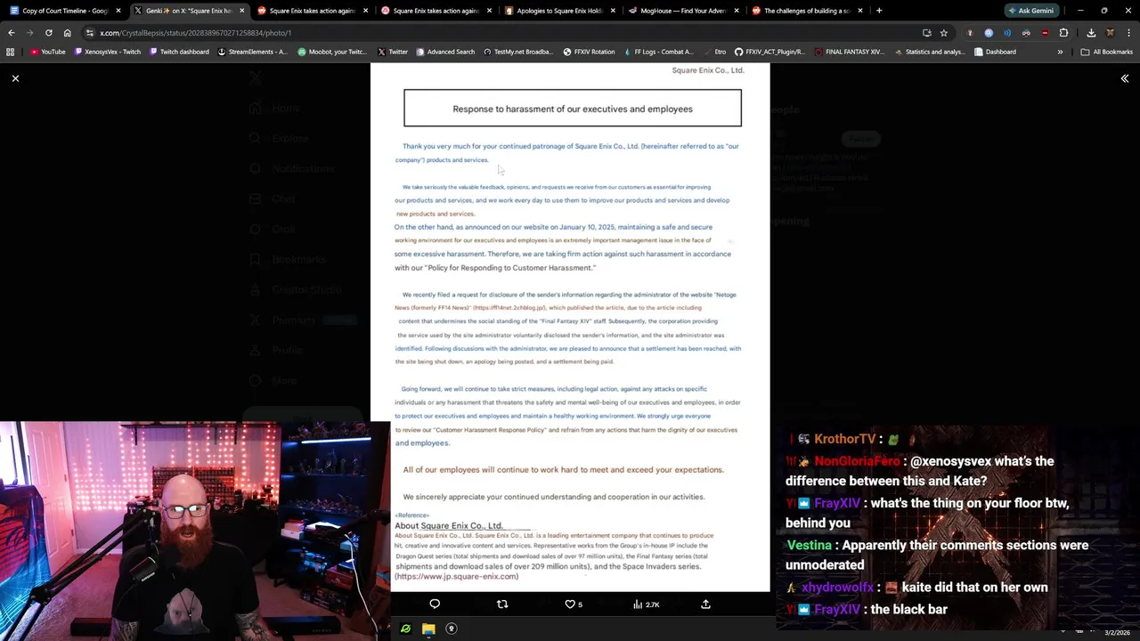This screenshot has height=641, width=1140.
Task: Open the Chrome three-dot menu
Action: tap(1128, 33)
